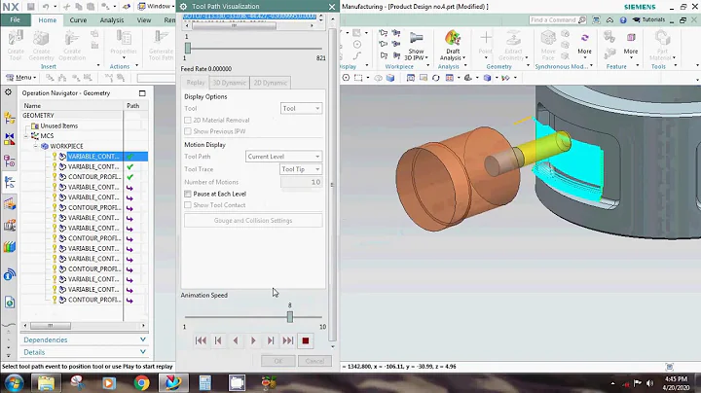Click Play forward button
701x393 pixels.
pos(253,340)
